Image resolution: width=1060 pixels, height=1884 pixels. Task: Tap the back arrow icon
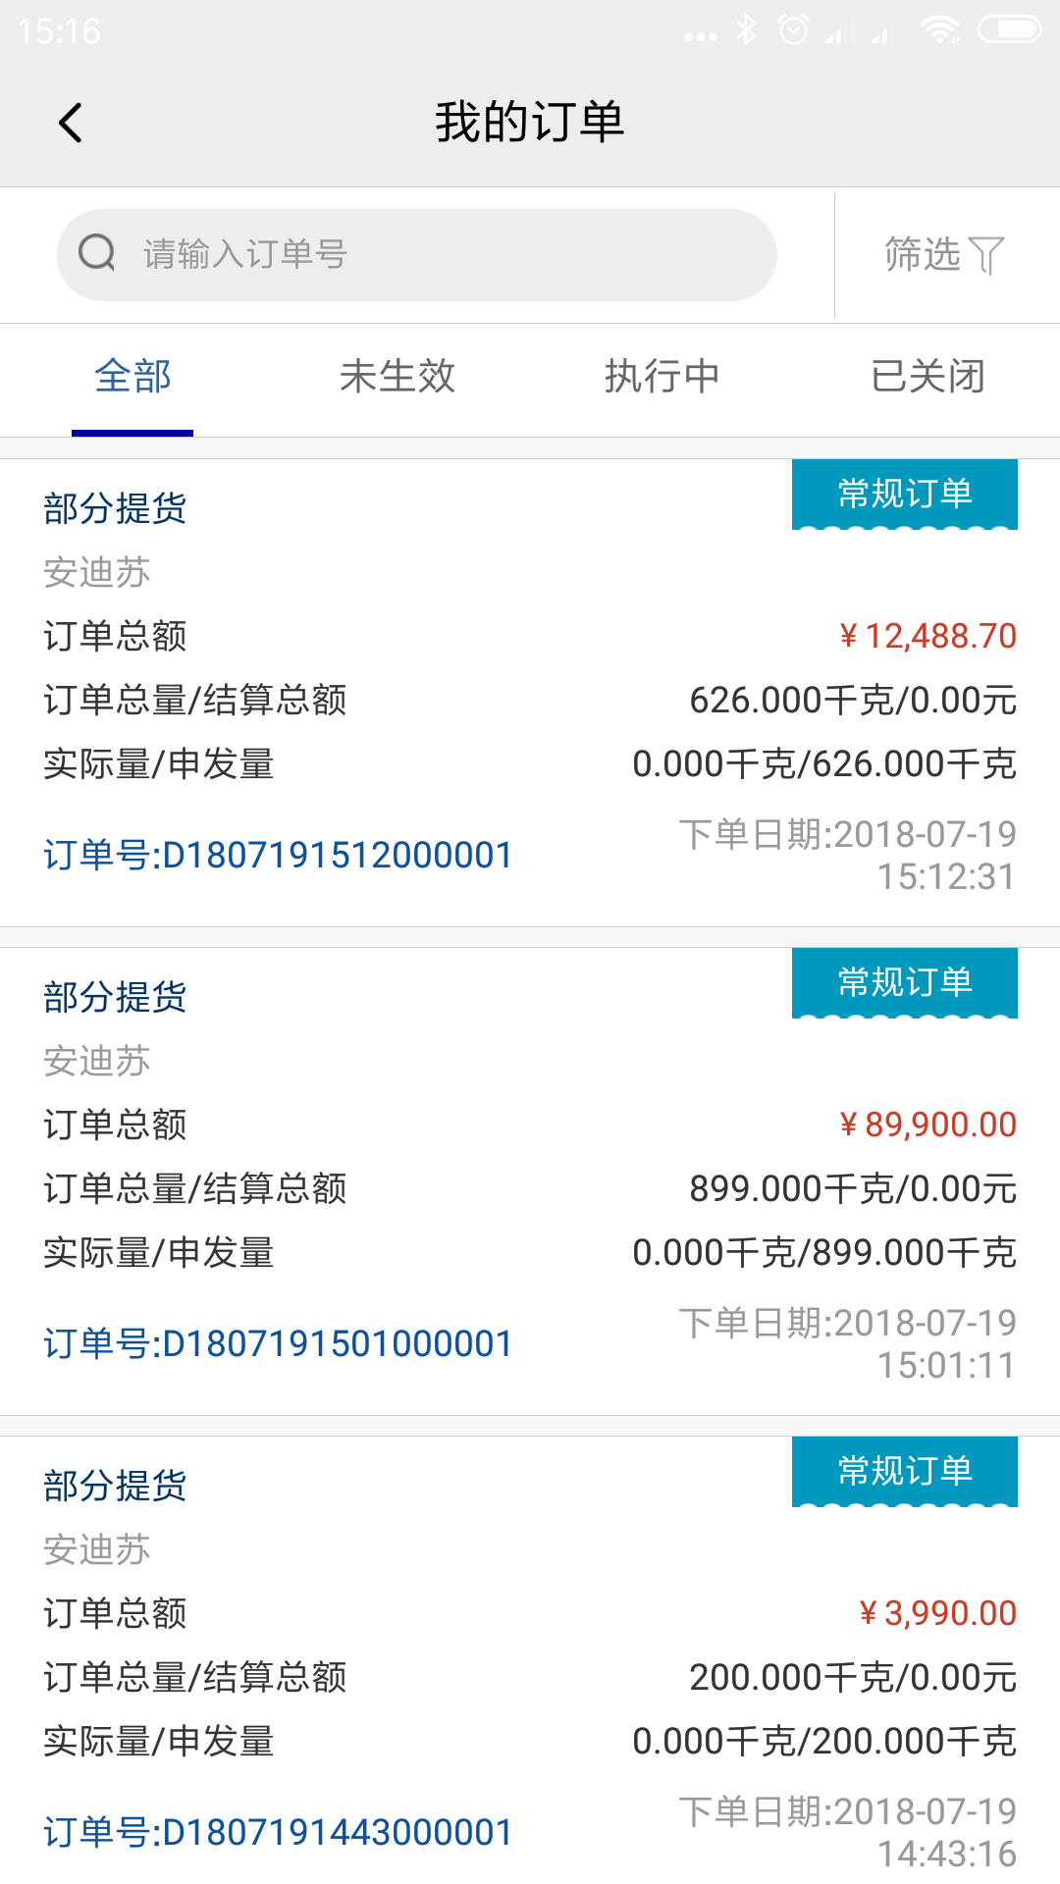click(71, 123)
